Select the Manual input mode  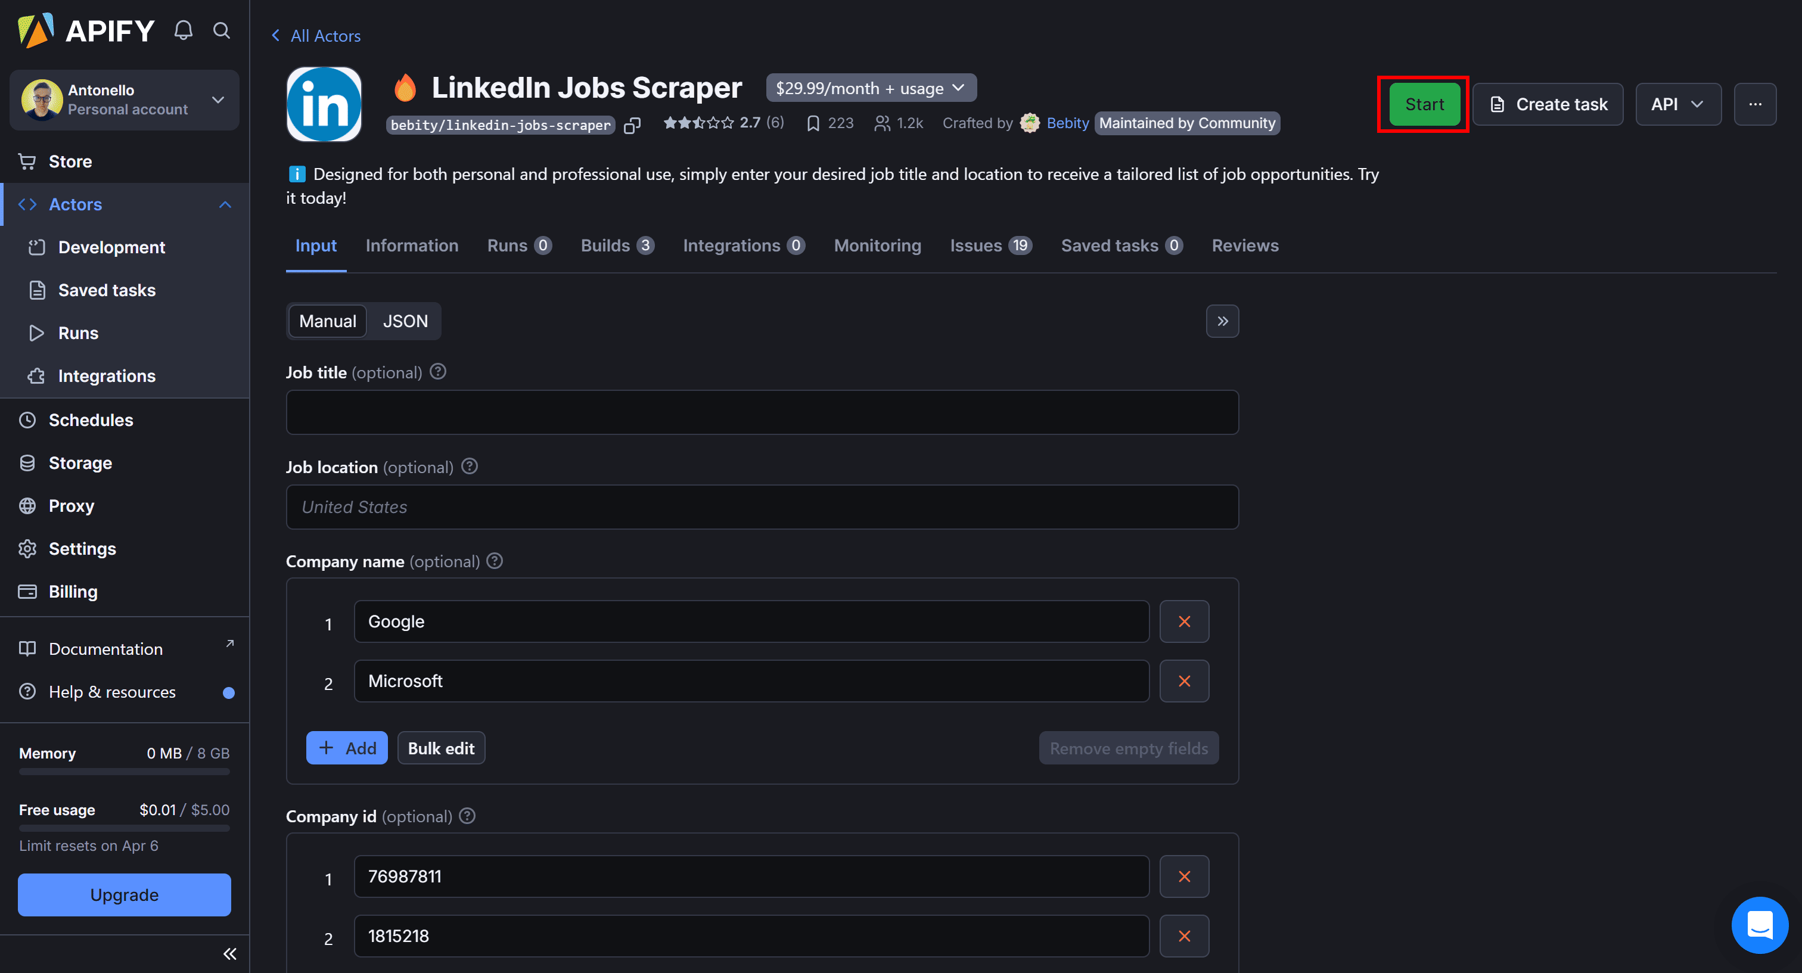click(x=327, y=321)
